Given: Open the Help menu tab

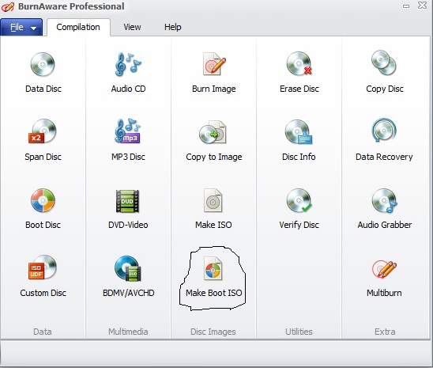Looking at the screenshot, I should point(172,27).
